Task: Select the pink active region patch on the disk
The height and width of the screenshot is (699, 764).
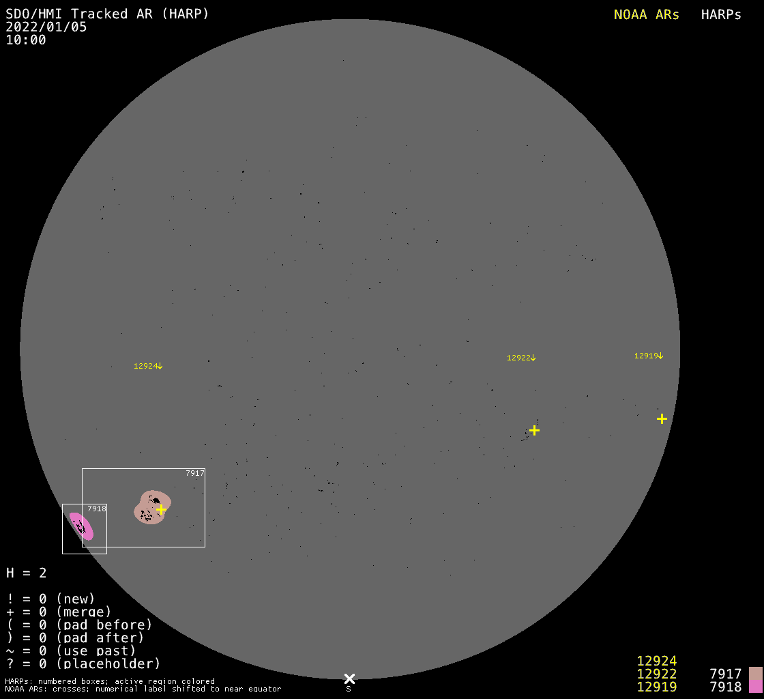Action: pyautogui.click(x=82, y=526)
